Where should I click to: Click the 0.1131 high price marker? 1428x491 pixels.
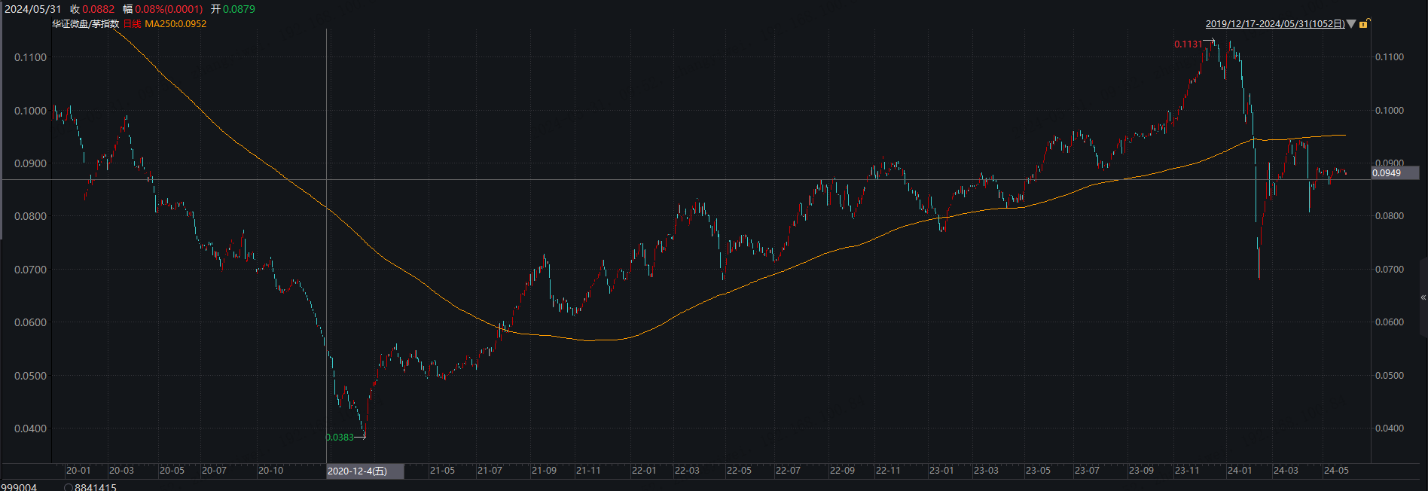pos(1188,44)
